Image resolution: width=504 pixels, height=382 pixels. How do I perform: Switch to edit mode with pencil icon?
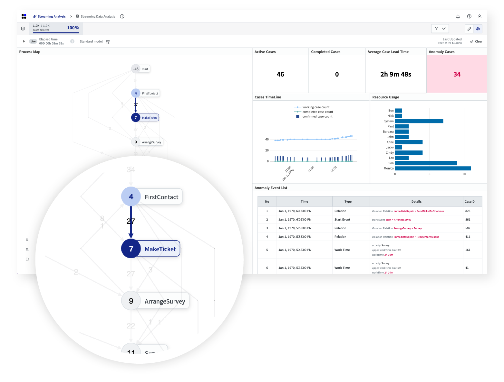coord(469,29)
